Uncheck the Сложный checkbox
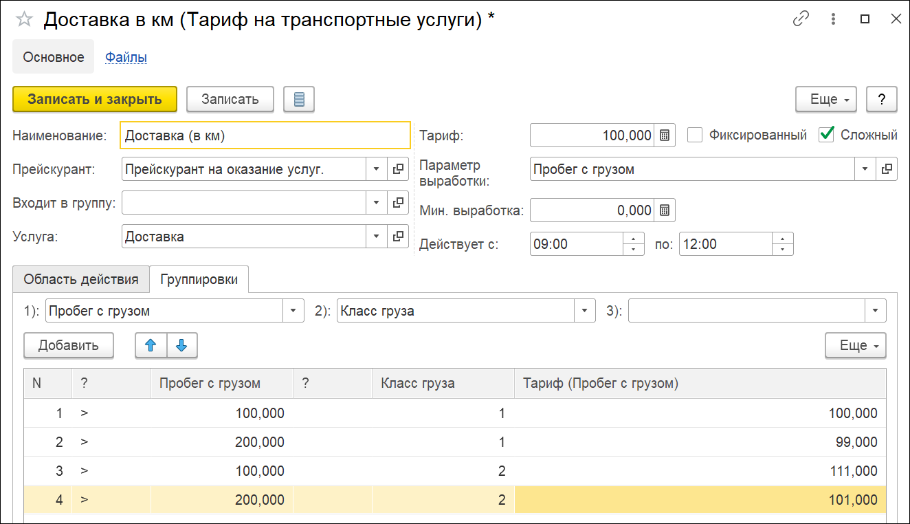Screen dimensions: 910x524 (x=826, y=135)
